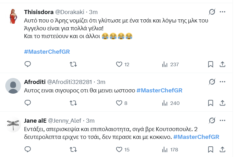Image resolution: width=236 pixels, height=157 pixels.
Task: Open #MasterChefGR hashtag in Thisisdora's tweet
Action: click(47, 52)
